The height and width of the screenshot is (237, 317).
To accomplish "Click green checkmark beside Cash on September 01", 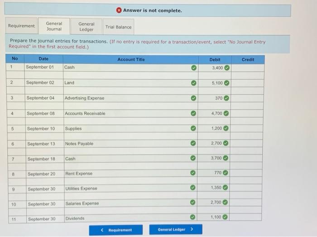I will (x=194, y=68).
